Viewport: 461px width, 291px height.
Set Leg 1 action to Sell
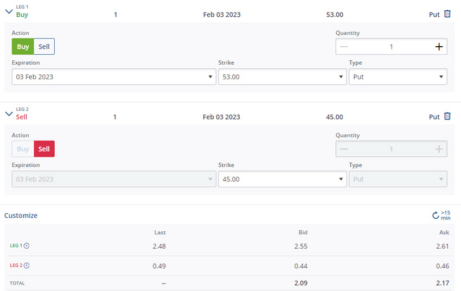[x=44, y=47]
